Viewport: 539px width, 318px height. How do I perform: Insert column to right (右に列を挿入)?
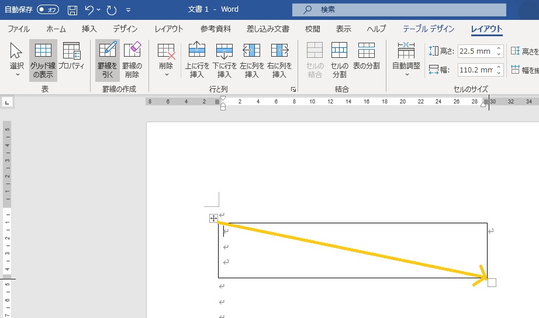(279, 60)
